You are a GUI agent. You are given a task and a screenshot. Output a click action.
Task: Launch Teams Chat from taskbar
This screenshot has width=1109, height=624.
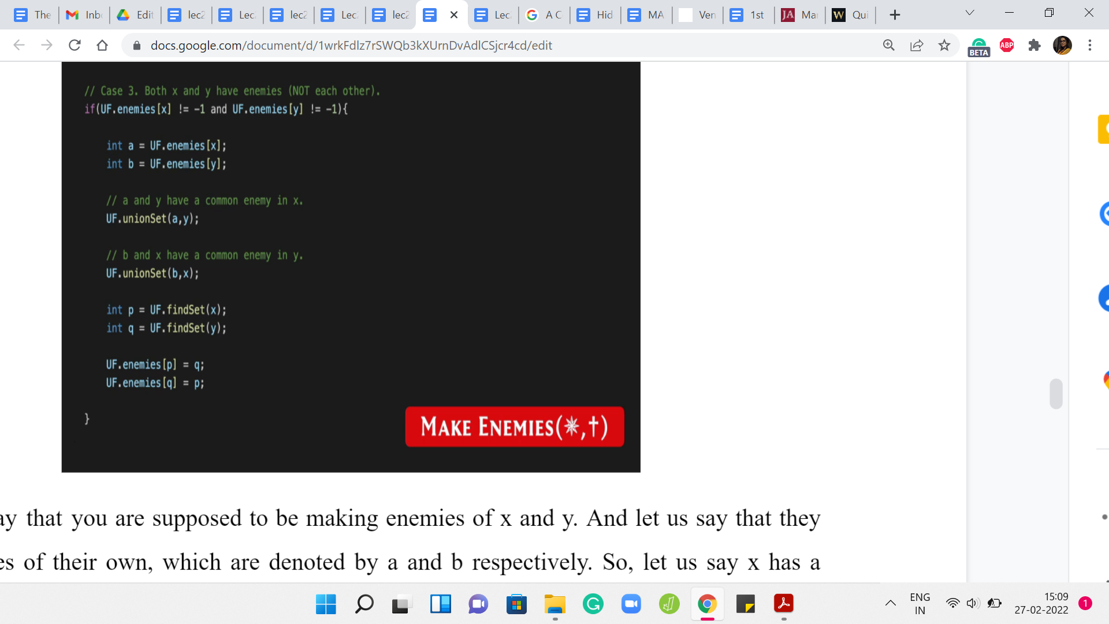(x=478, y=604)
